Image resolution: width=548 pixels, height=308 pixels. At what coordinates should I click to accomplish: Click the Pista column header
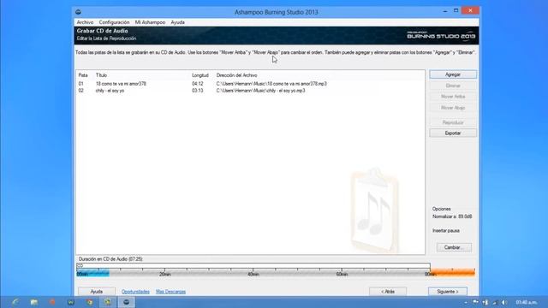click(x=83, y=75)
